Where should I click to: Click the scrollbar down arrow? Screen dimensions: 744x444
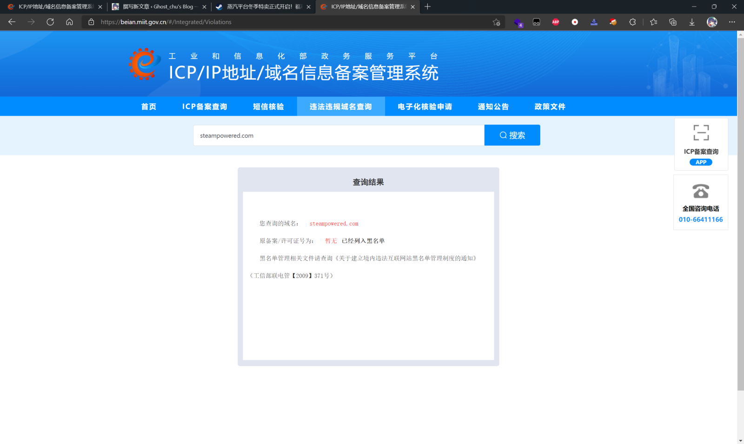(x=740, y=440)
